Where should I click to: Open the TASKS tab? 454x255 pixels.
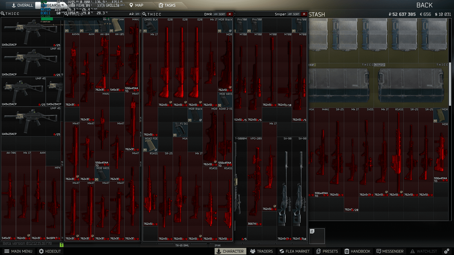(167, 5)
